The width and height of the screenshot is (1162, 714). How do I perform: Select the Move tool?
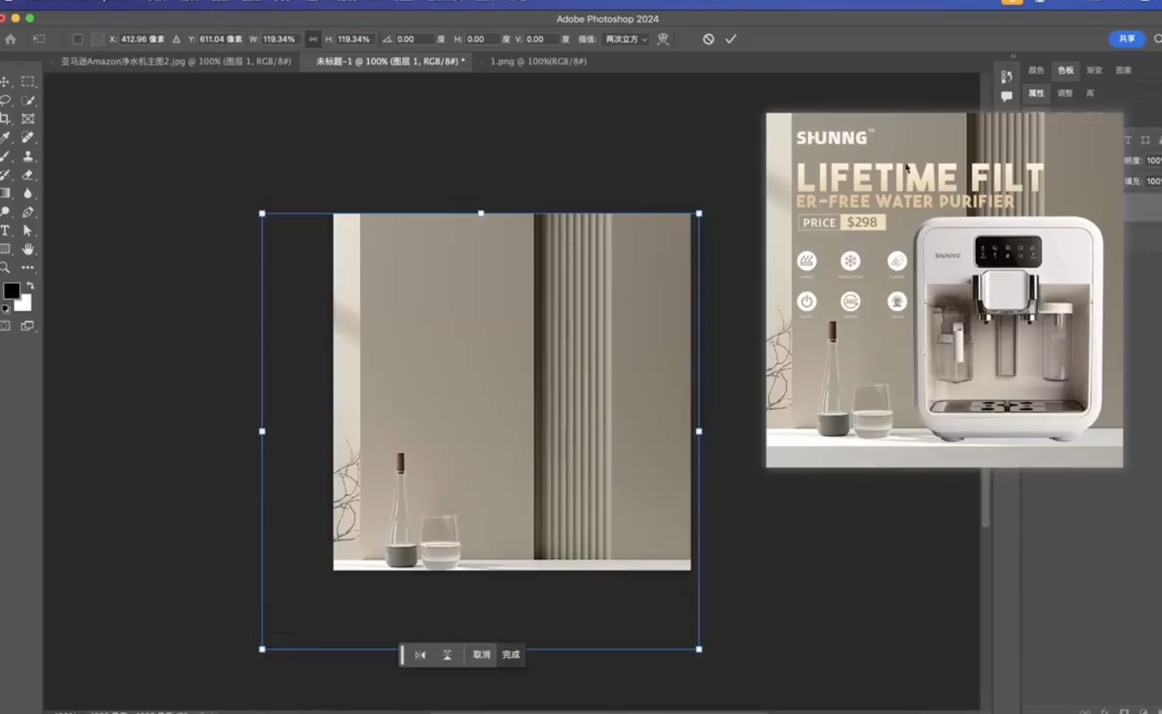(5, 82)
